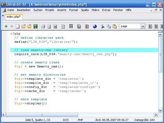Minimize the inner document window
164x123 pixels.
pos(151,10)
